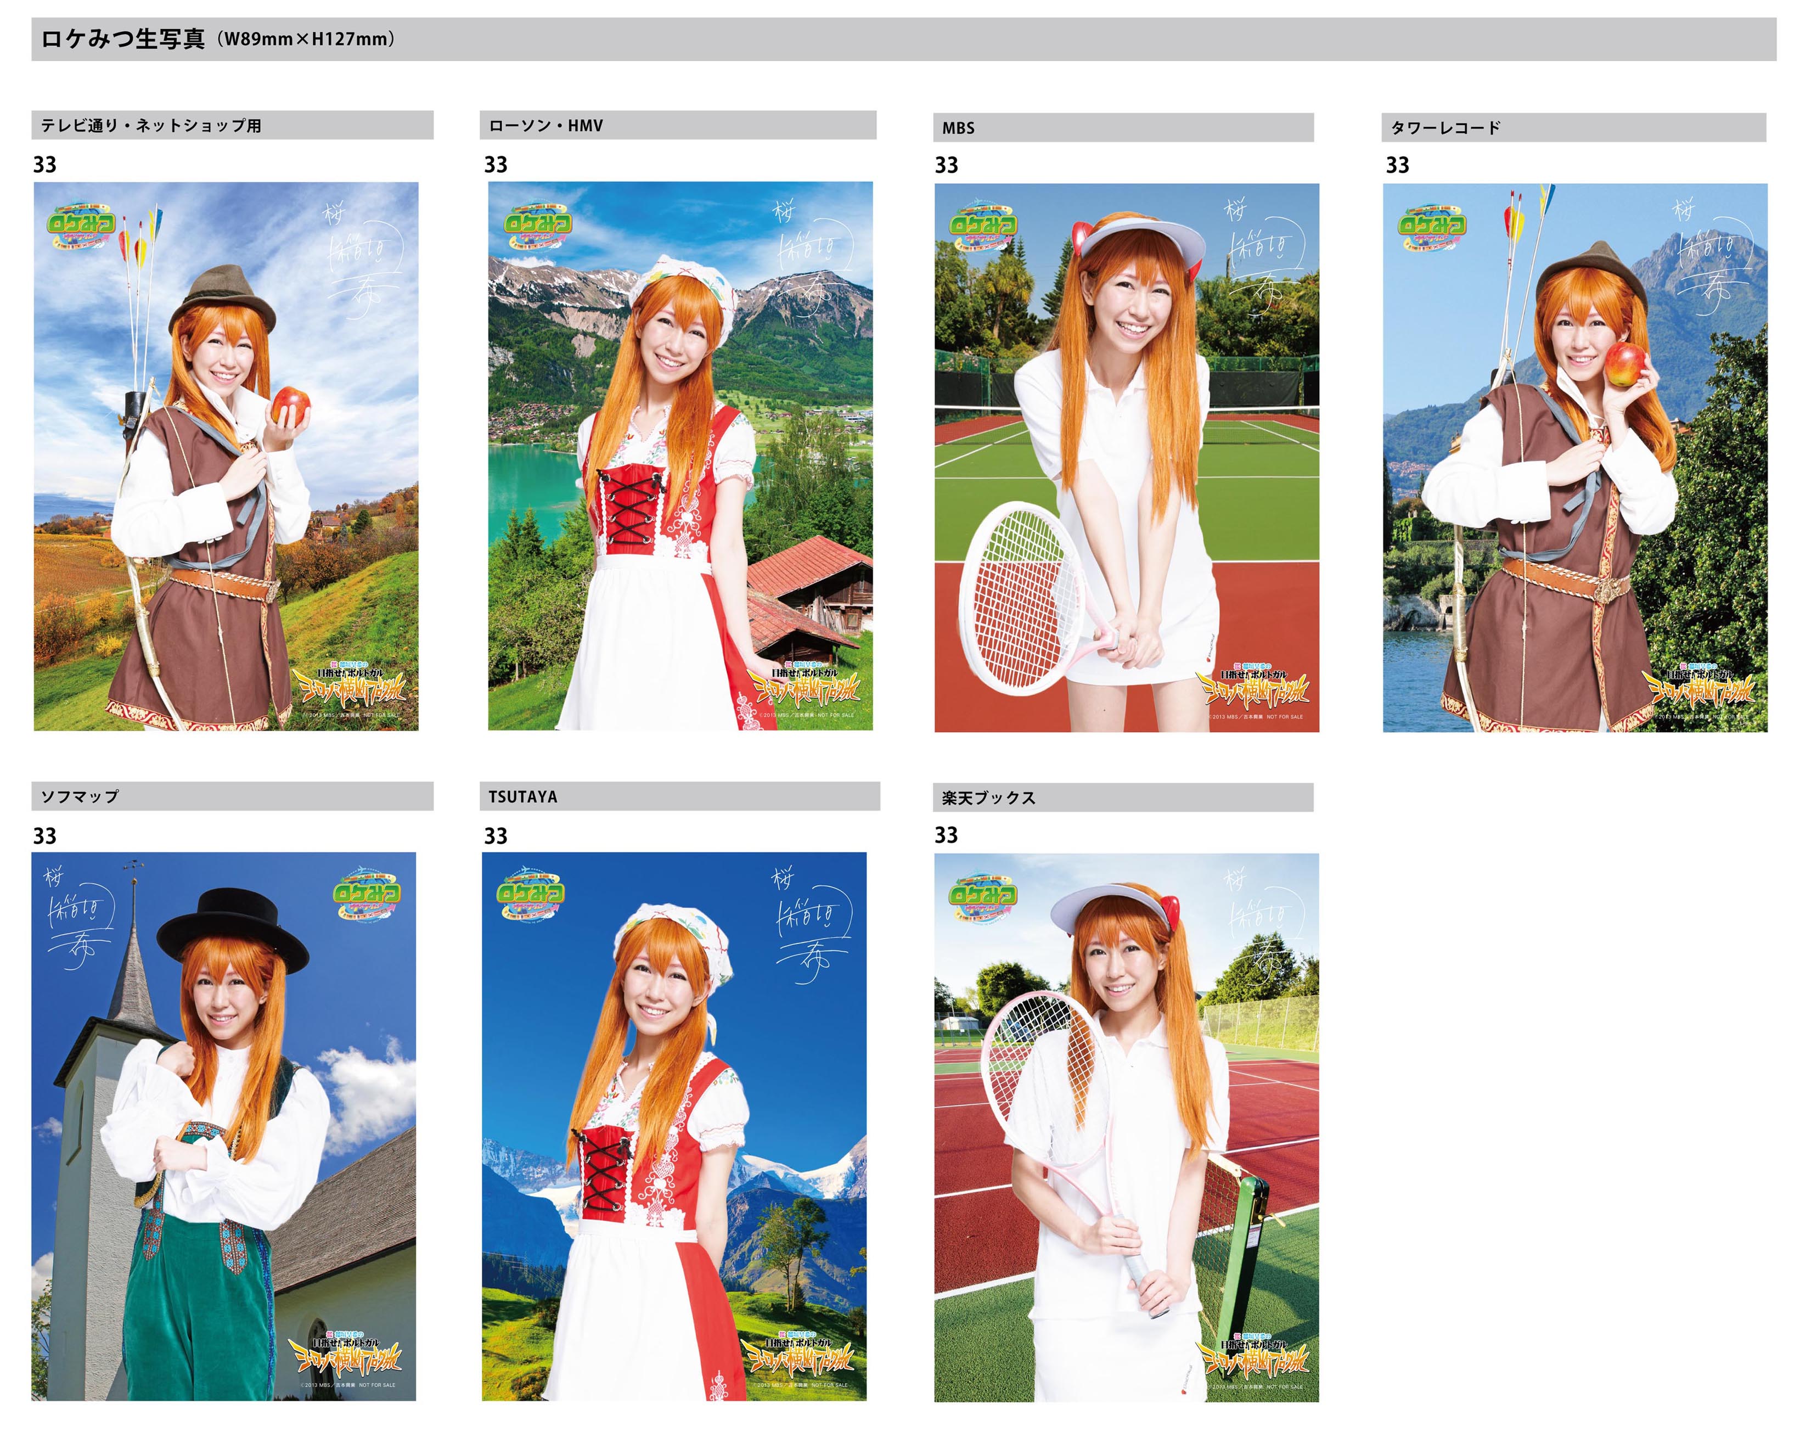Open the tennis racket photo under 楽天ブックス
Image resolution: width=1800 pixels, height=1432 pixels.
1126,1127
